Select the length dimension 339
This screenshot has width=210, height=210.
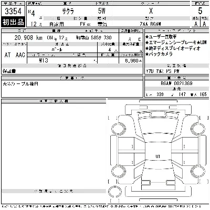[x=160, y=94]
